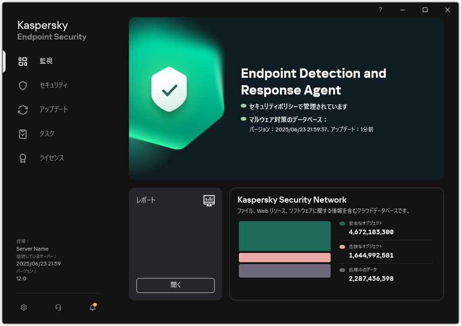Open help with the question mark icon

click(x=380, y=10)
